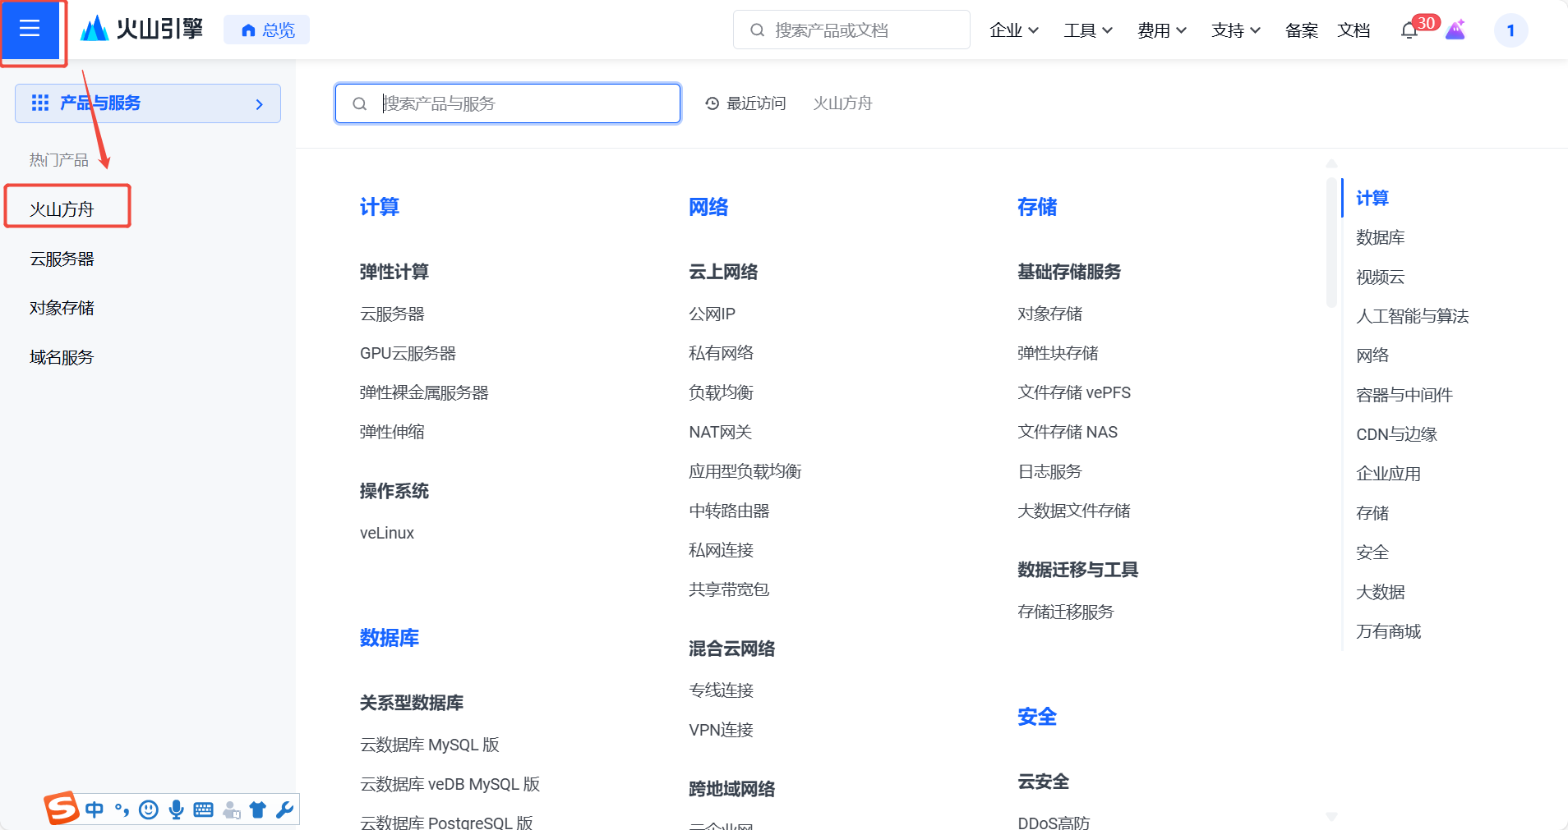Viewport: 1568px width, 830px height.
Task: Open 共享带宽包 product
Action: (x=729, y=589)
